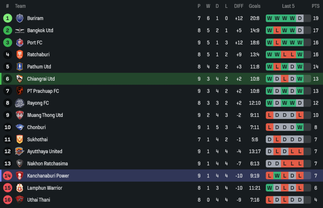323x208 pixels.
Task: Select the position 1 green rank badge
Action: (8, 18)
